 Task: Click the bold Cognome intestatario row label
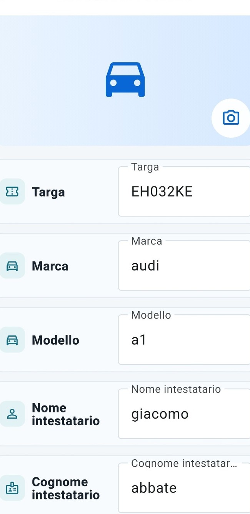(x=66, y=489)
